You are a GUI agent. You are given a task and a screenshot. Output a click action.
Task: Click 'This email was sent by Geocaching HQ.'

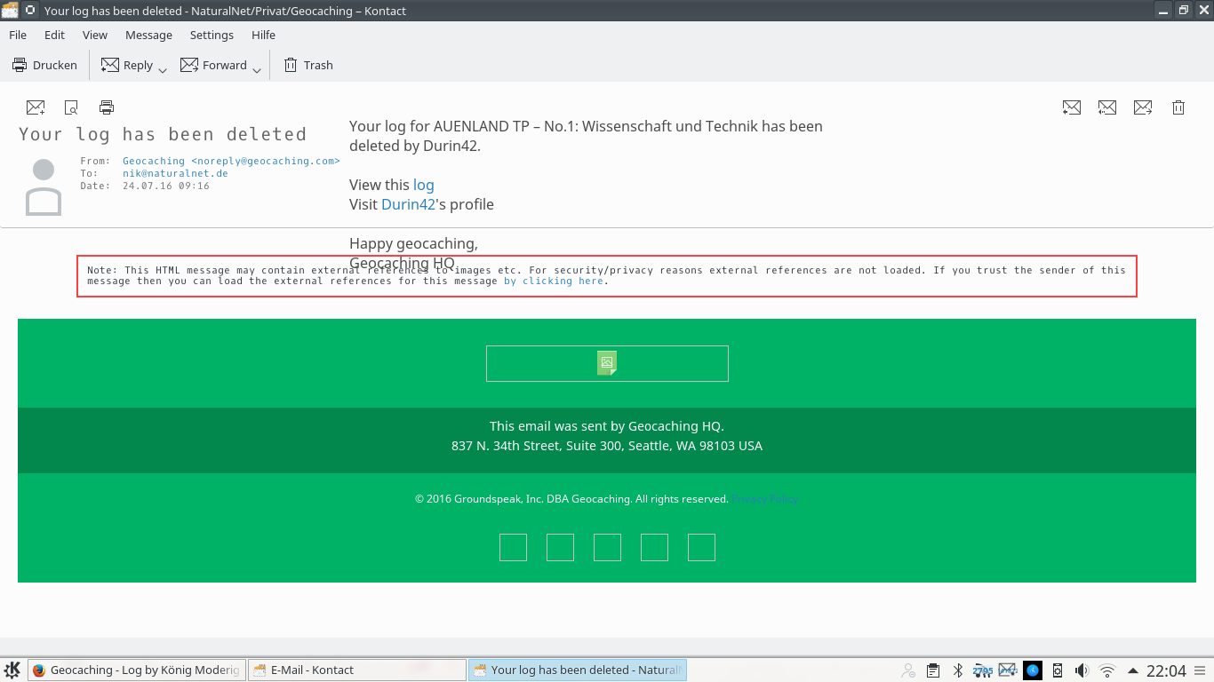coord(607,426)
